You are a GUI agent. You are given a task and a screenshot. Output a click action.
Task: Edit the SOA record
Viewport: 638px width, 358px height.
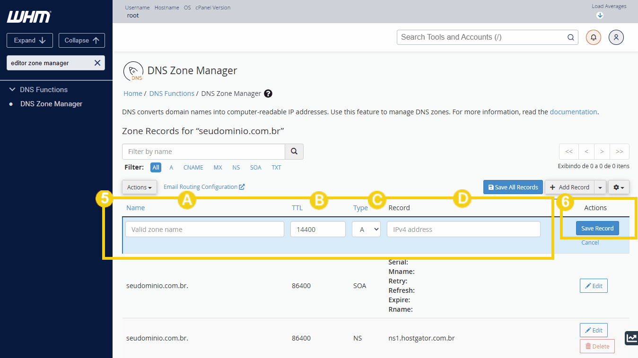(x=594, y=286)
